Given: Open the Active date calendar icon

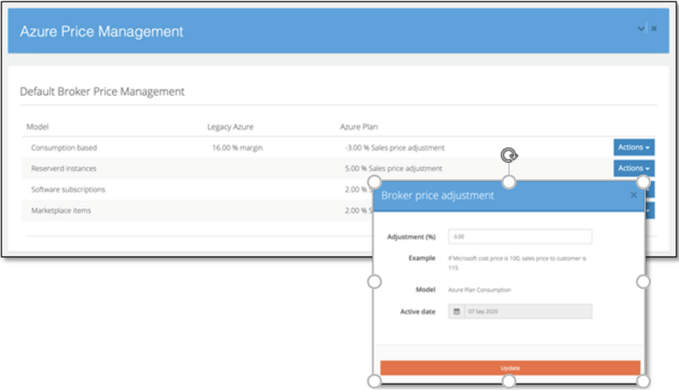Looking at the screenshot, I should click(457, 311).
